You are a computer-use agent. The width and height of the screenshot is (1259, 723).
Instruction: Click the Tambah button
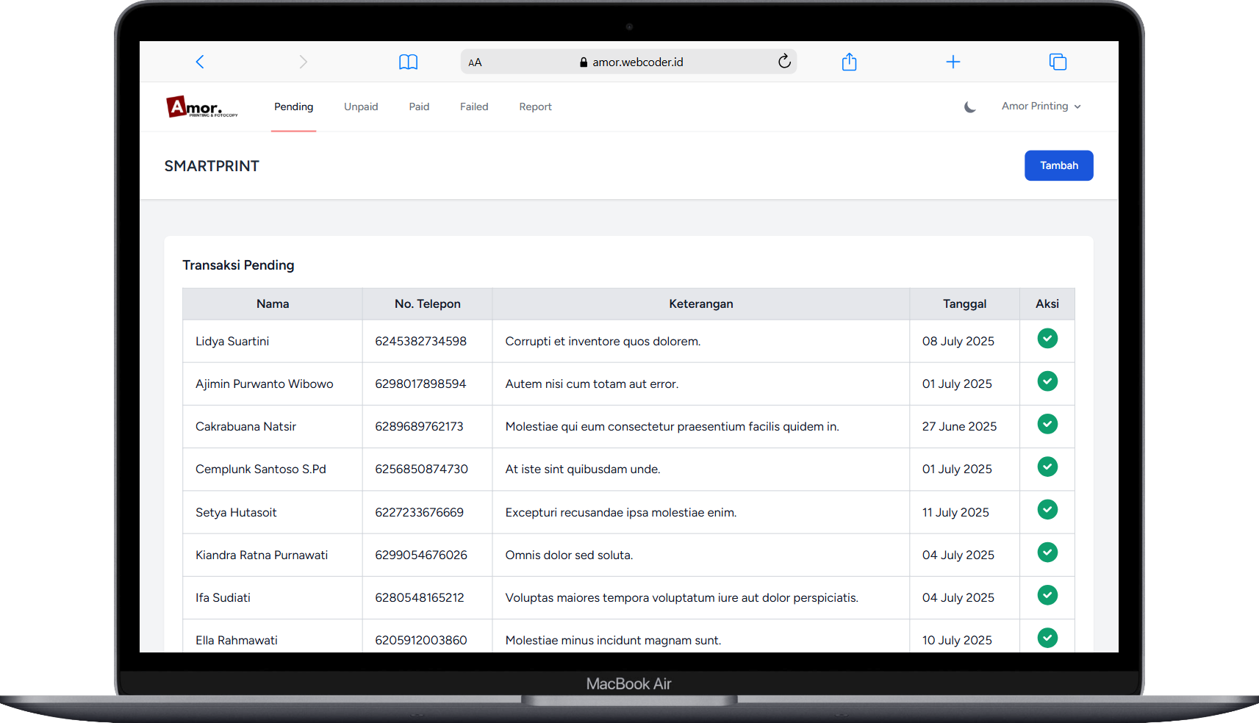pos(1059,165)
